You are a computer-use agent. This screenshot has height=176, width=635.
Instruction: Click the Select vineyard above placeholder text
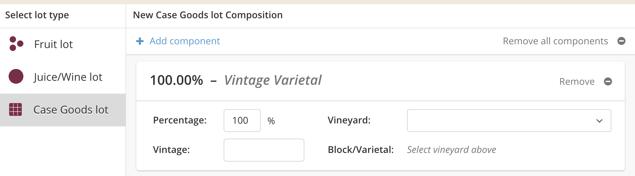[x=451, y=150]
